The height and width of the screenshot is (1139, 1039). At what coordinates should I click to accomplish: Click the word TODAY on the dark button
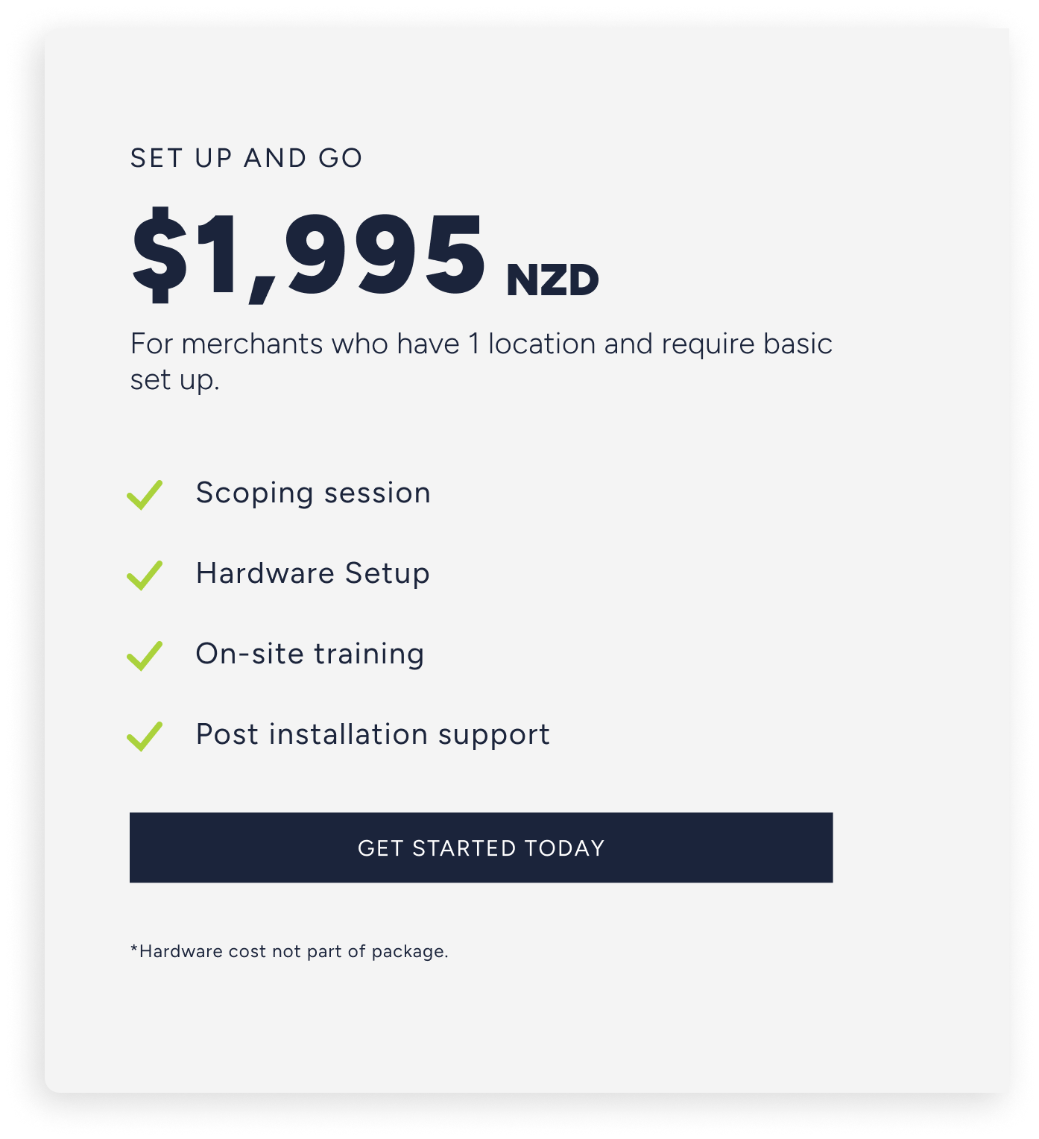(x=564, y=848)
